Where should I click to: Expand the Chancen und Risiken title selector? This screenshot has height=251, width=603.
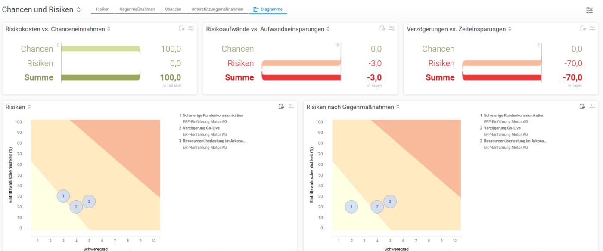click(78, 9)
